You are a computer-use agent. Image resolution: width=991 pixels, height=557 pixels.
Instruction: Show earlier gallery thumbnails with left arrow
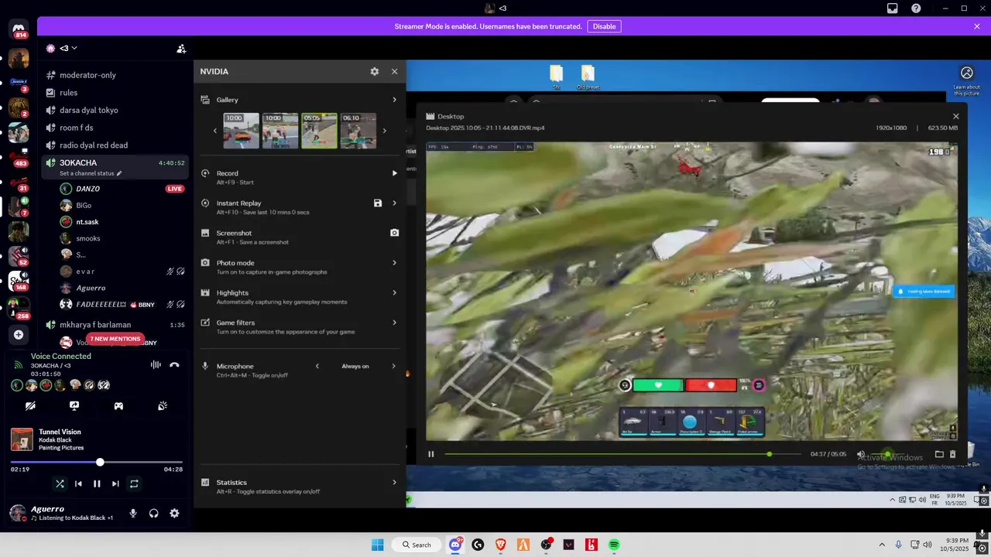click(x=215, y=131)
